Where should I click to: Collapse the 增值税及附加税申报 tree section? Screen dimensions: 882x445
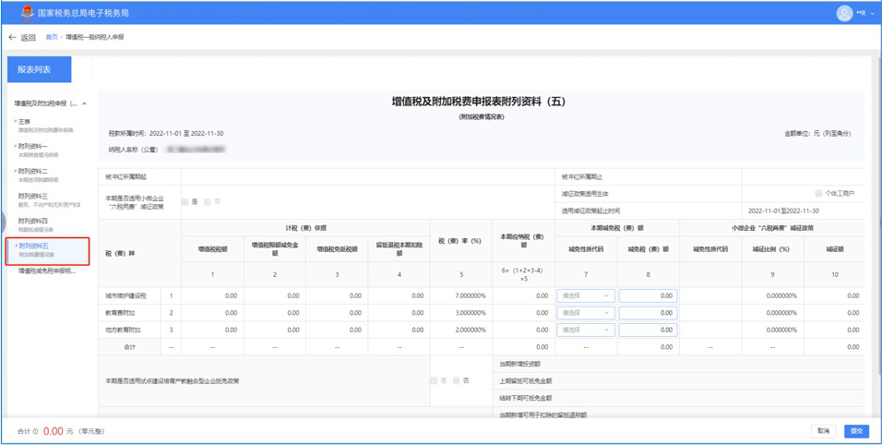tap(85, 104)
